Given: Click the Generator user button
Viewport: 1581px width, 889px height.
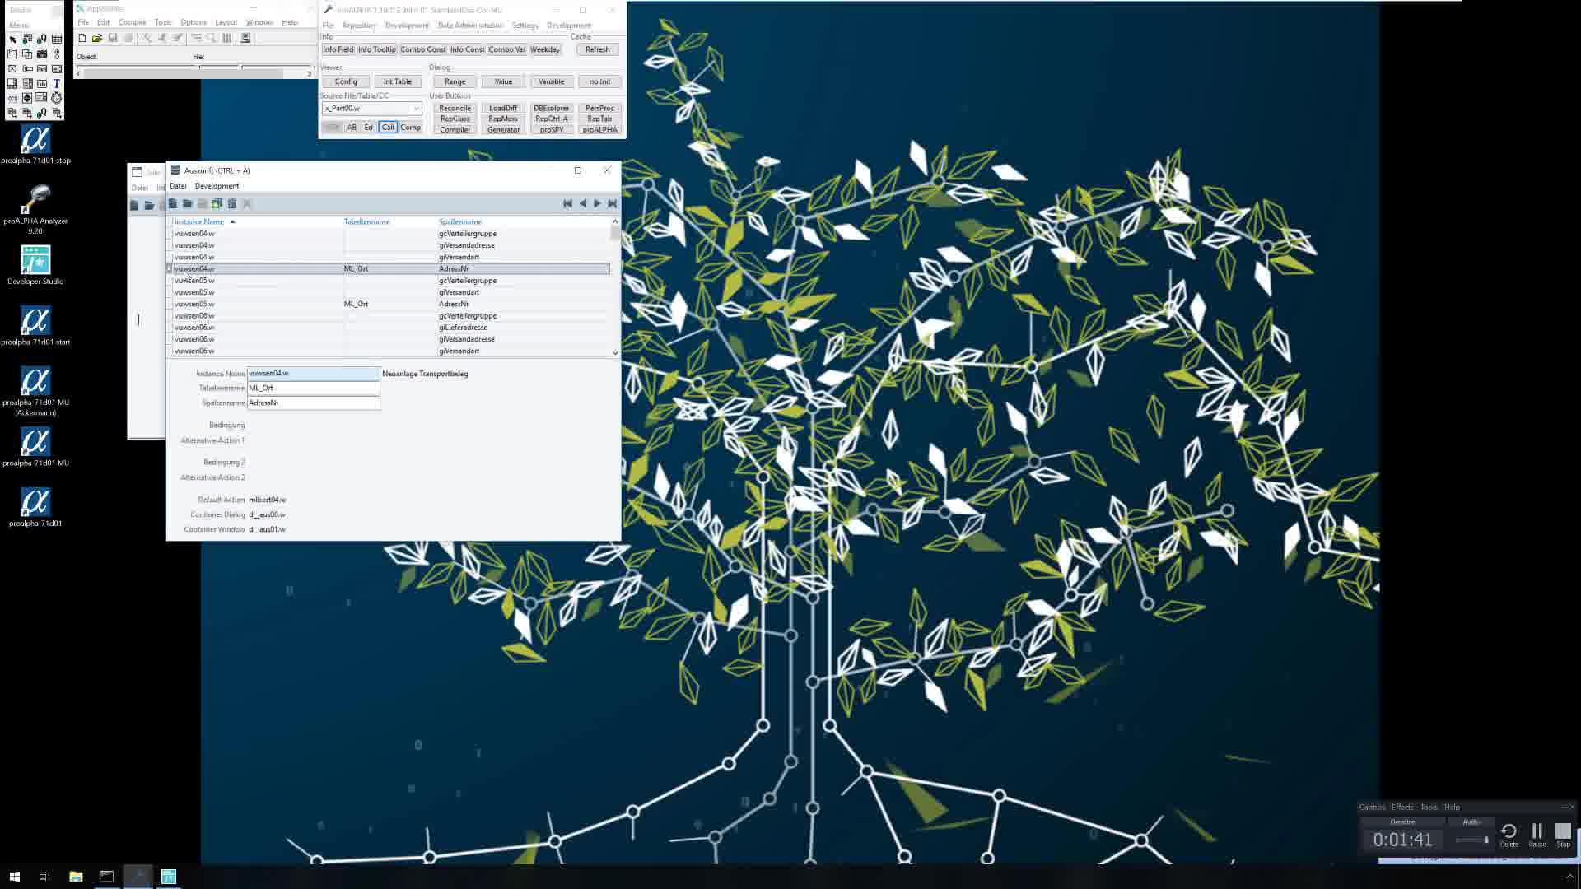Looking at the screenshot, I should pyautogui.click(x=503, y=130).
